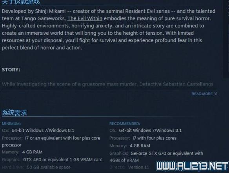Open The Evil Within underlined link
229x173 pixels.
pyautogui.click(x=85, y=18)
